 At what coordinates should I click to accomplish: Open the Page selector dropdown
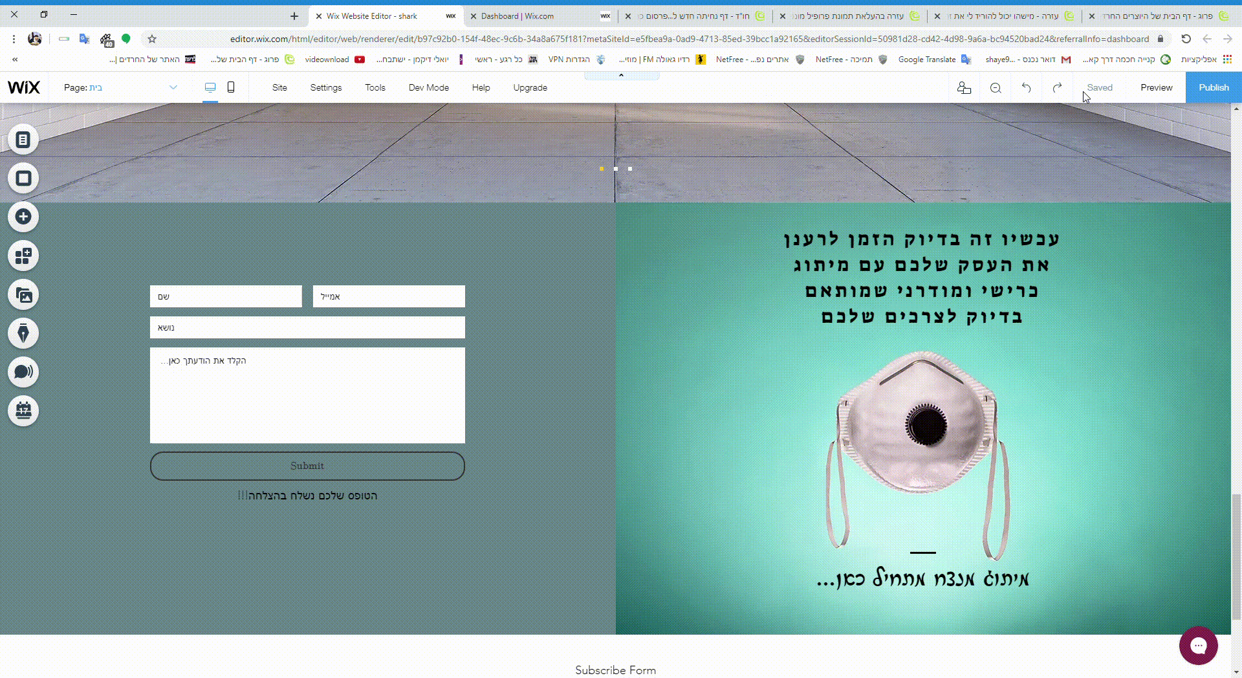tap(173, 87)
